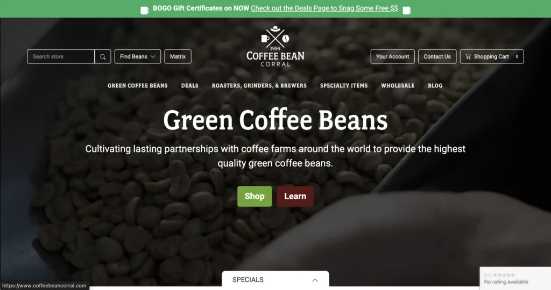Click the cart item count badge
The image size is (551, 290).
coord(517,56)
